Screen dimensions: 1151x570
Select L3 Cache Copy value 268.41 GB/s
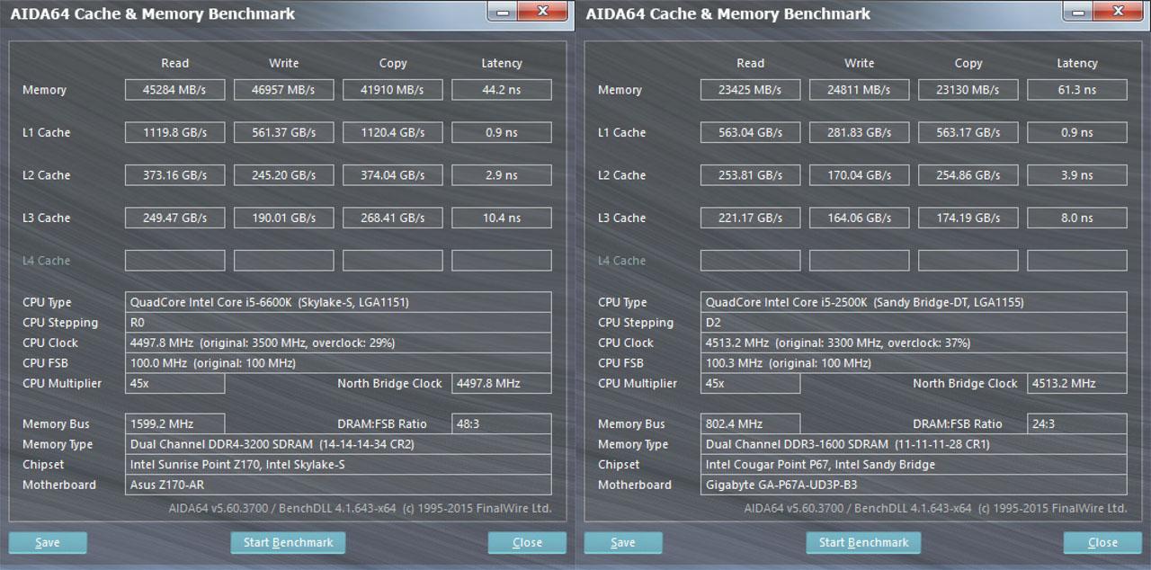point(392,218)
